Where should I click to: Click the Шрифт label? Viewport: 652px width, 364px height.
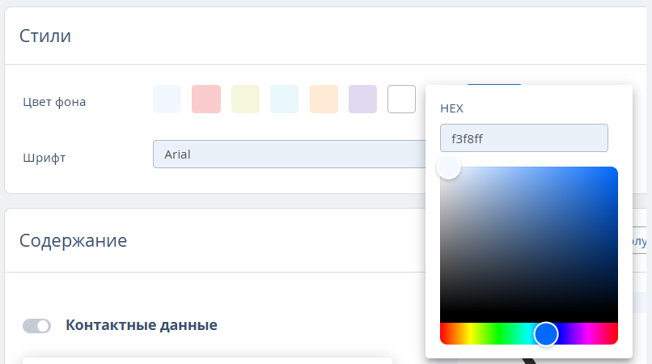tap(44, 157)
